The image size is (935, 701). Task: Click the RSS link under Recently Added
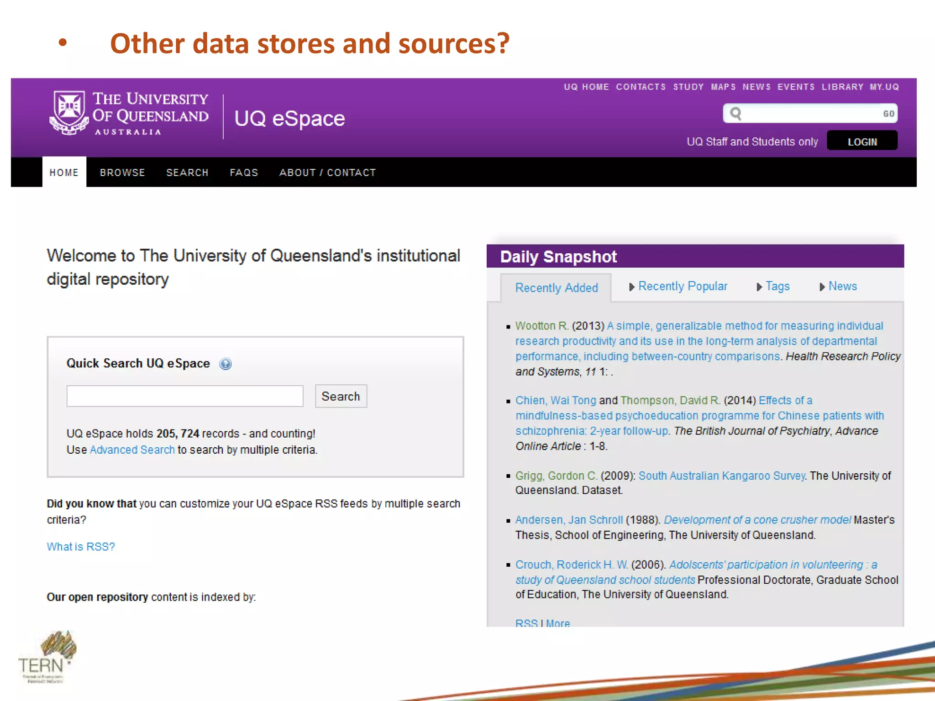(x=526, y=623)
